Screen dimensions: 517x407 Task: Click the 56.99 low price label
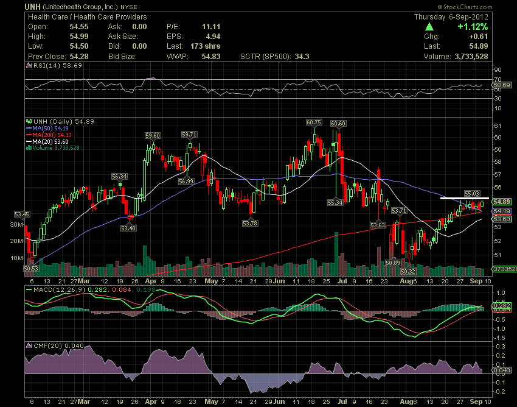[186, 182]
